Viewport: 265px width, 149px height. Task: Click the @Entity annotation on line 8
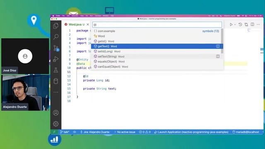click(82, 60)
